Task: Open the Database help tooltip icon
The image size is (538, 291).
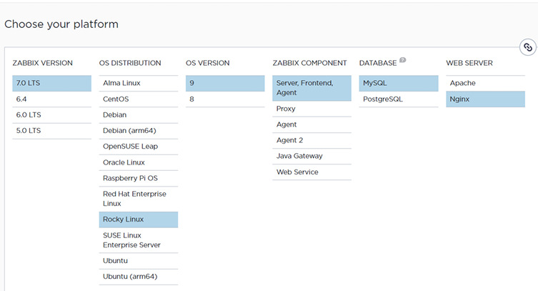Action: [x=403, y=60]
